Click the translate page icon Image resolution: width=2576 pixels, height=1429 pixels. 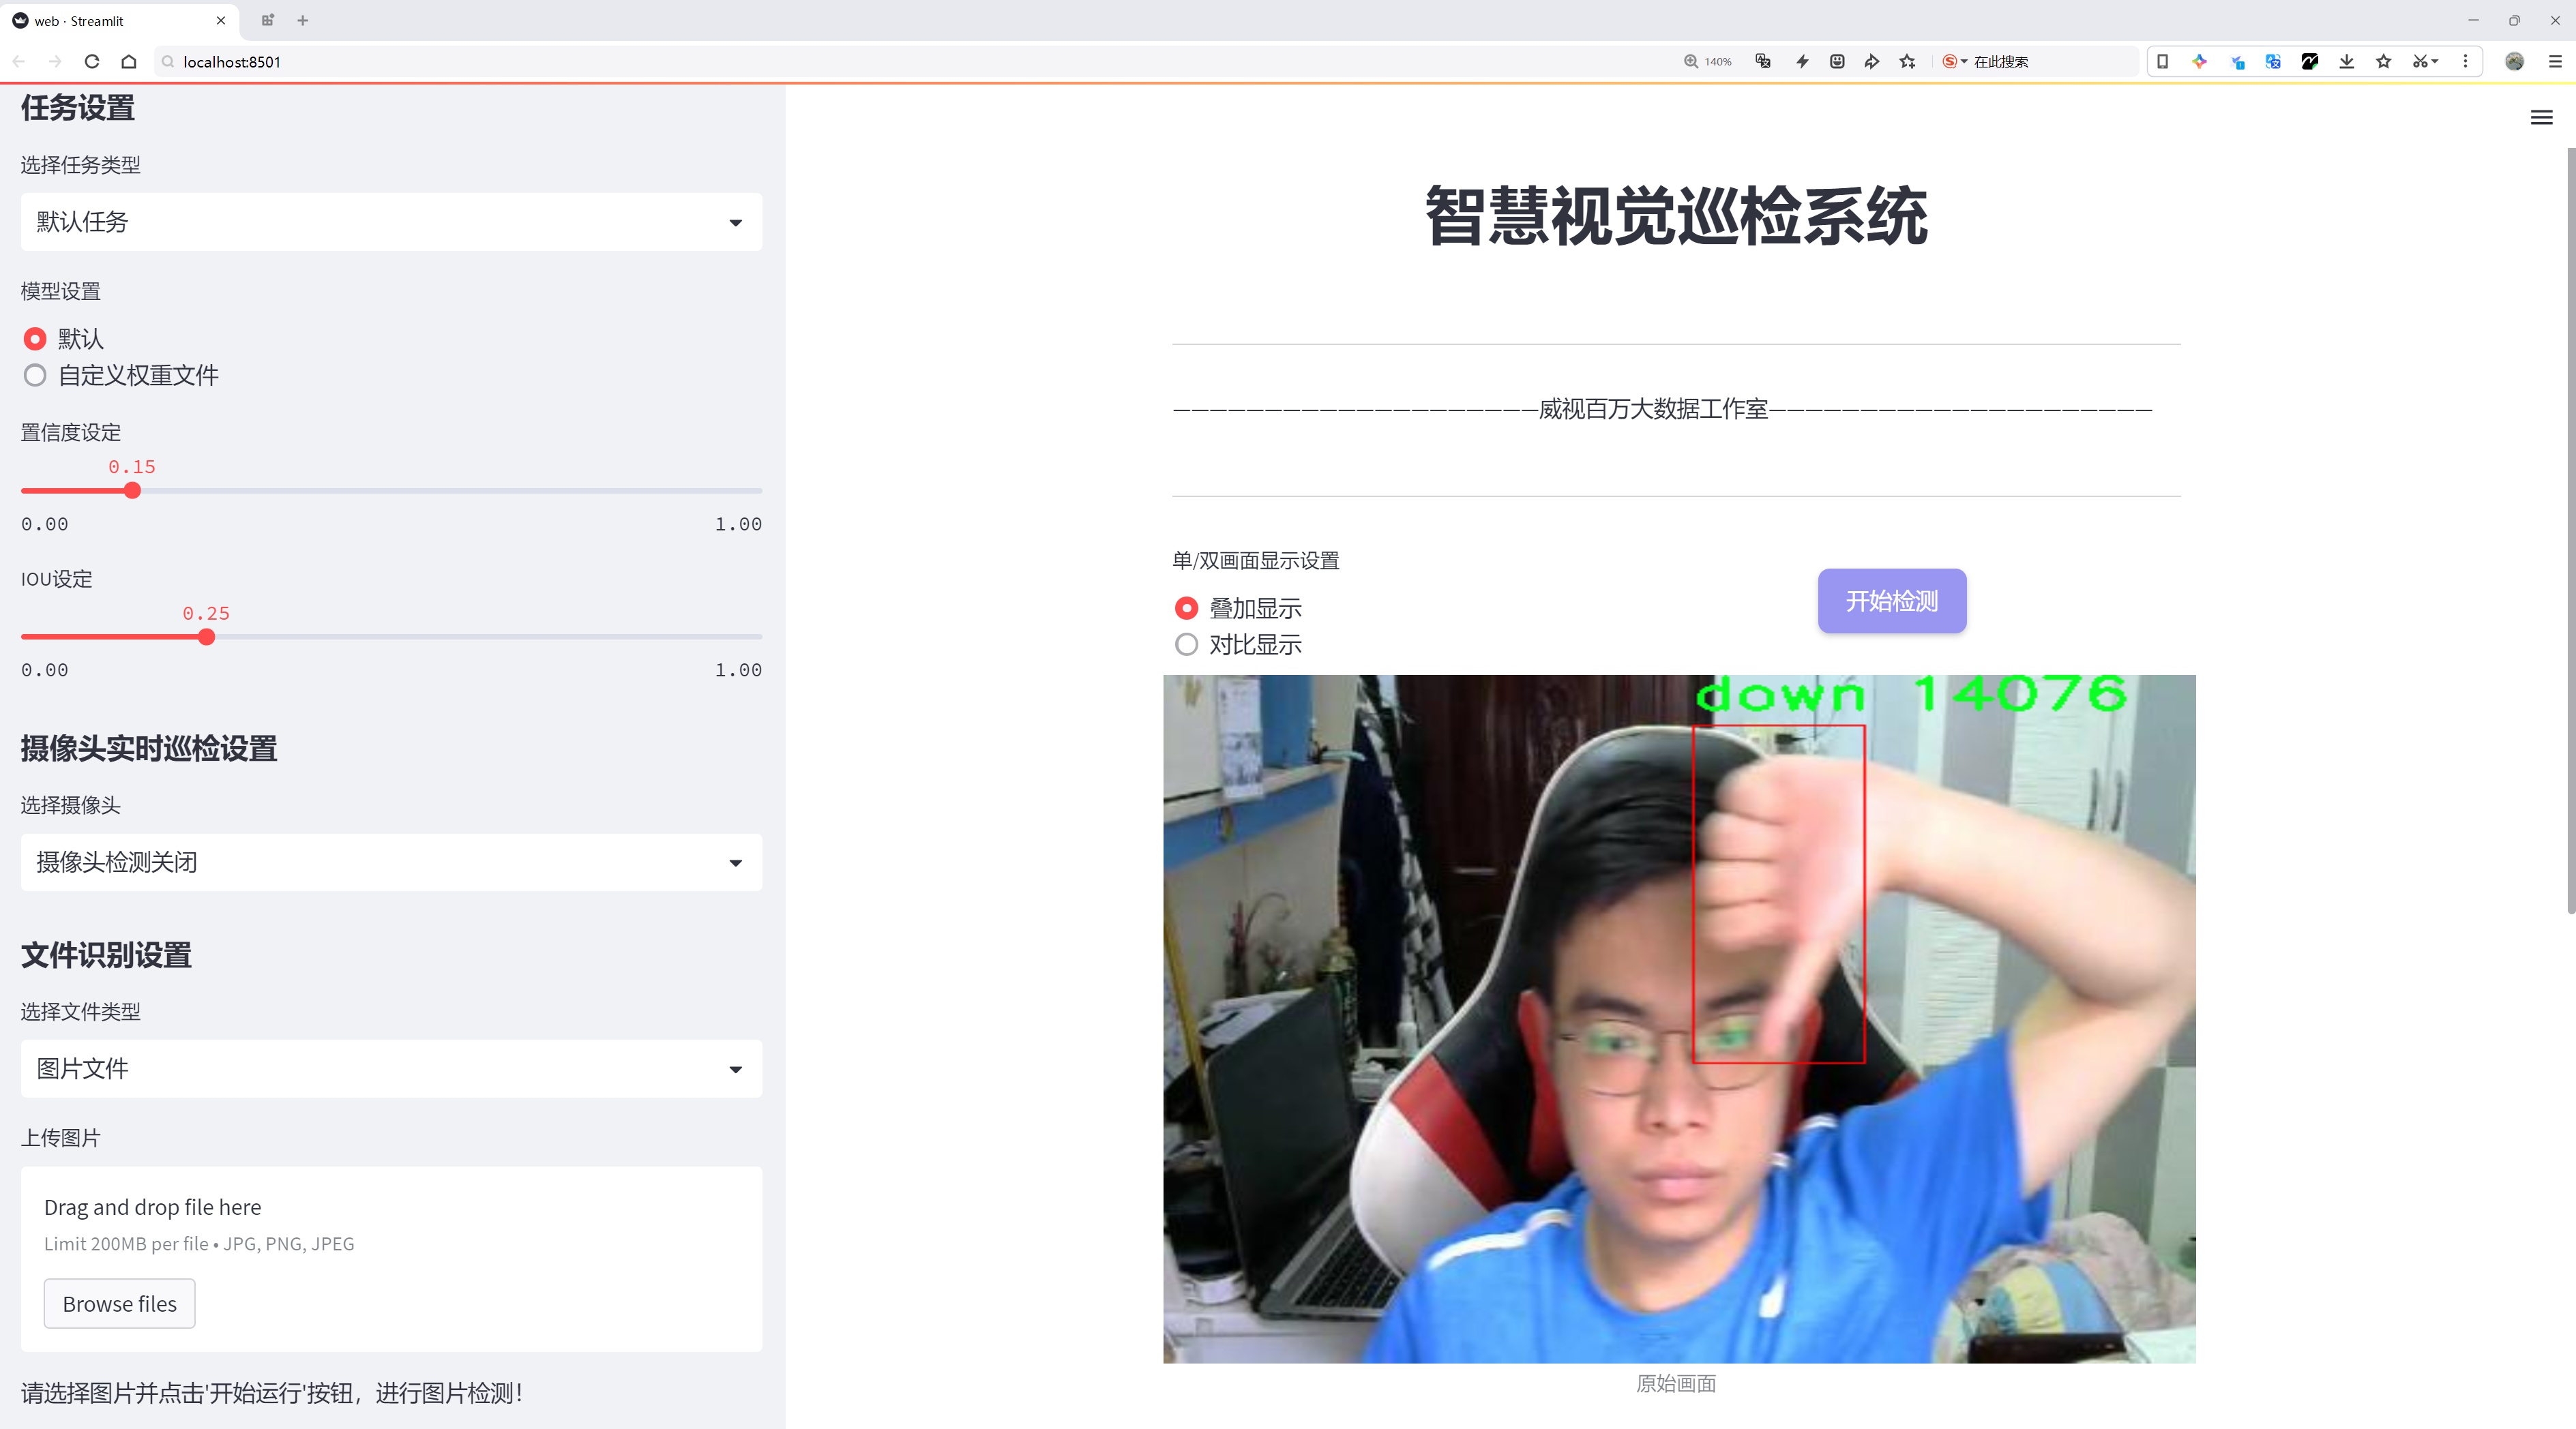point(1763,62)
